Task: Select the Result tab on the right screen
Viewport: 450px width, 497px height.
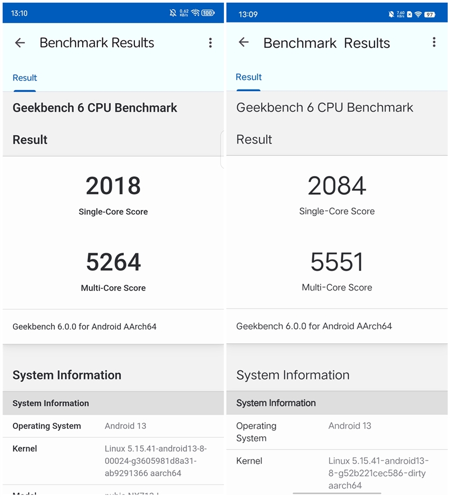Action: 249,77
